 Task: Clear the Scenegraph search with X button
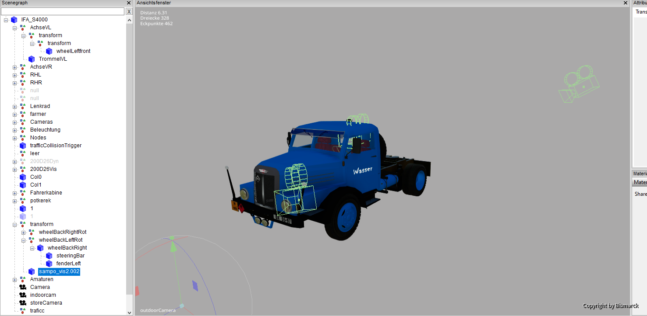[129, 11]
